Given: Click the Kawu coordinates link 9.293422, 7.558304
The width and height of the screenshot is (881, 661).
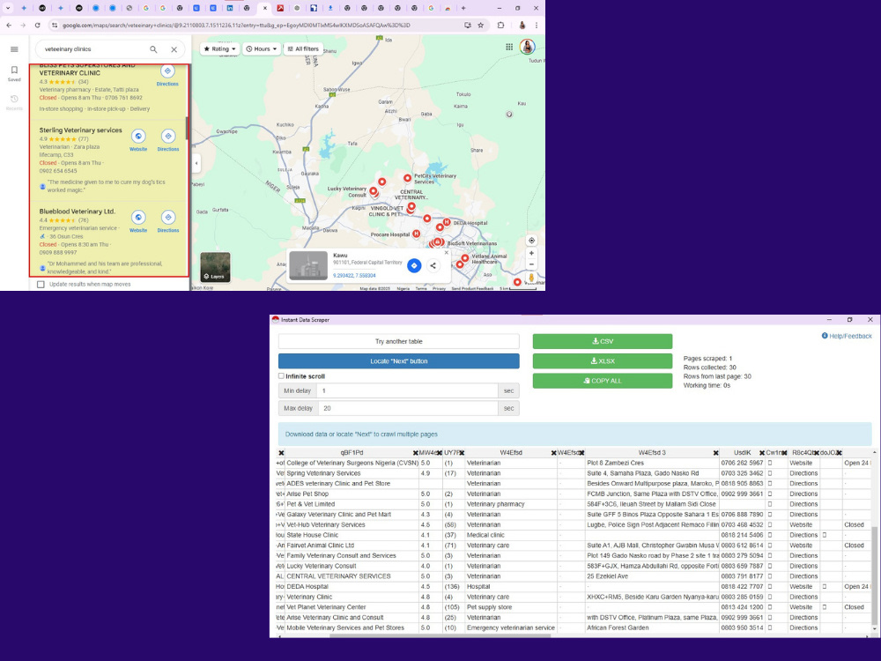Looking at the screenshot, I should (x=354, y=276).
